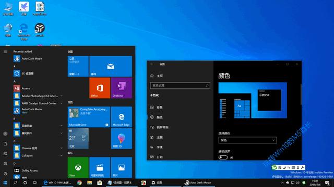Click the Sogou IME soft keyboard icon
Viewport: 334px width, 187px height.
coord(293,167)
